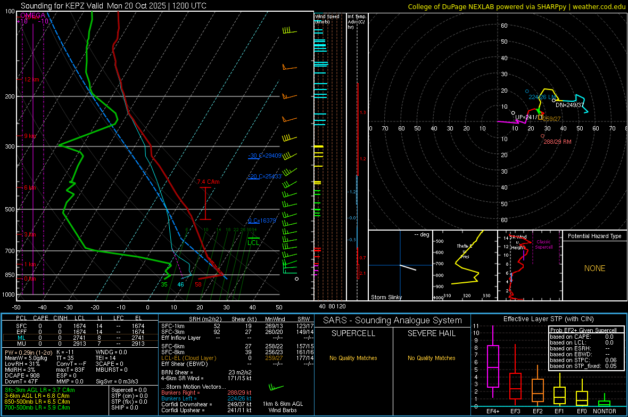Click the orange NONE hazard type text

click(595, 268)
